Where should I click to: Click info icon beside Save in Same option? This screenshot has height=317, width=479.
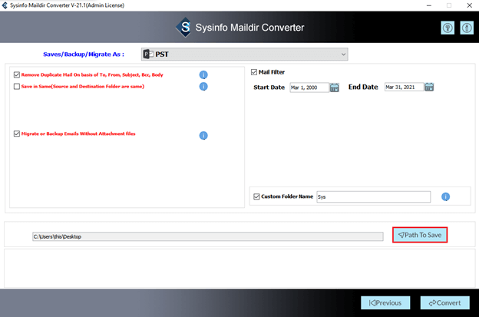tap(203, 87)
